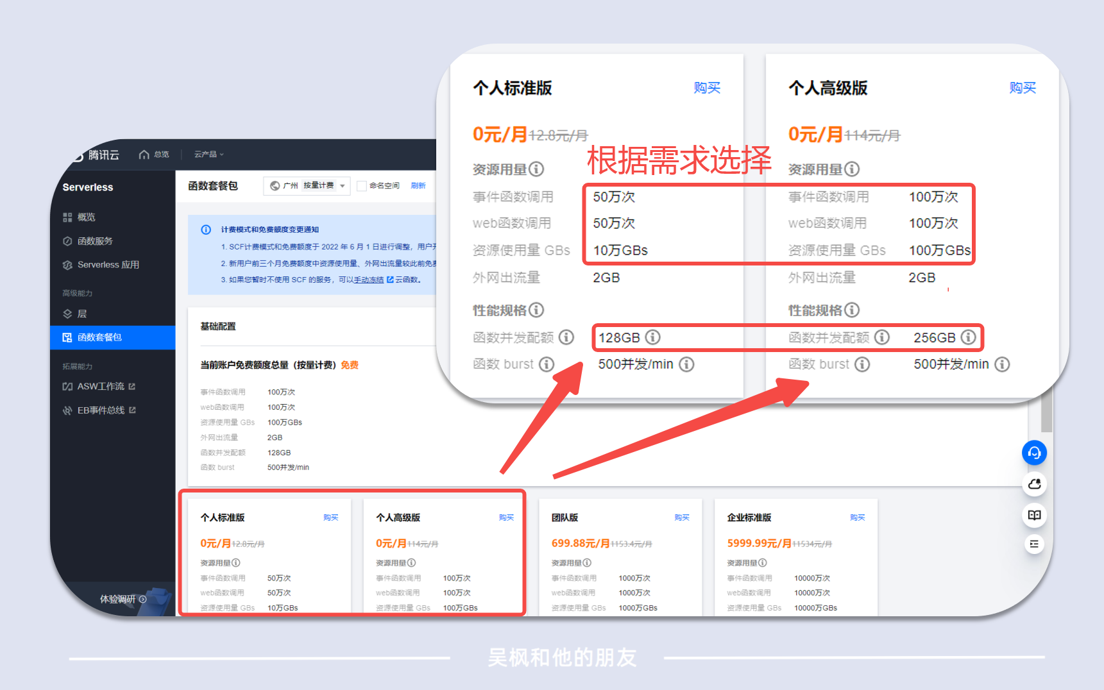The image size is (1104, 690).
Task: Open the blue customer service headset button
Action: (1034, 453)
